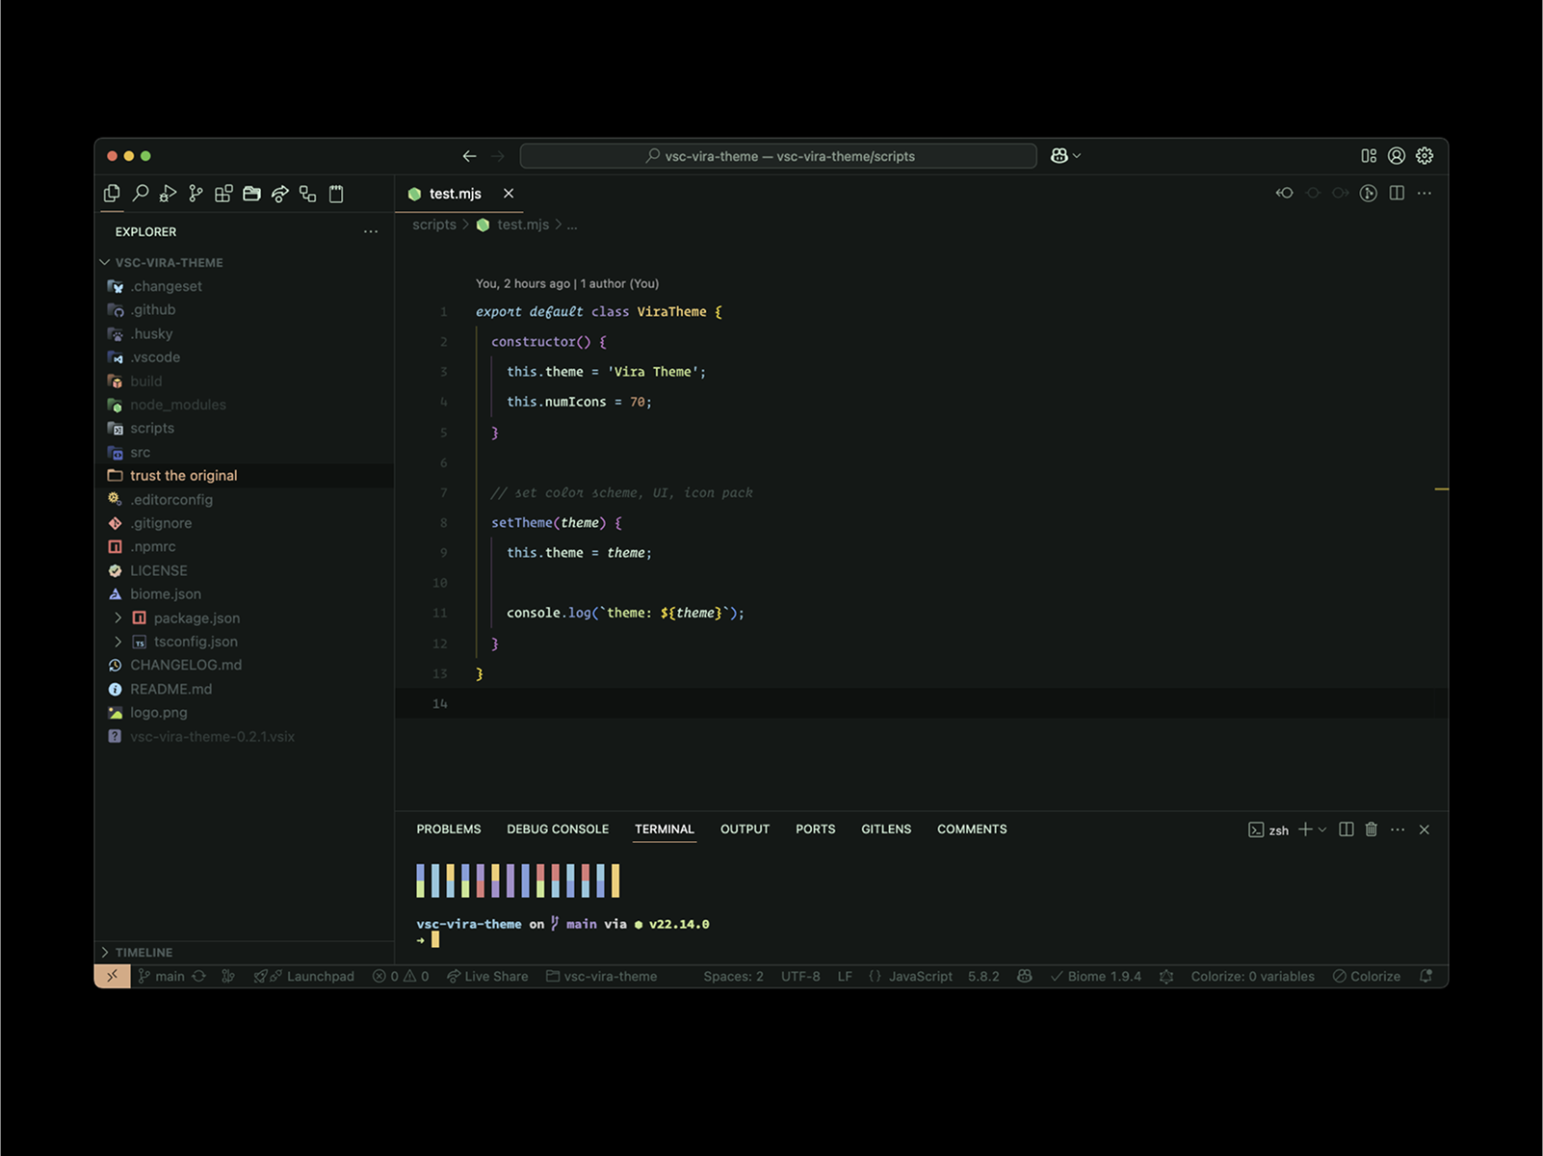Open the scripts folder in Explorer
This screenshot has width=1543, height=1156.
pos(245,429)
